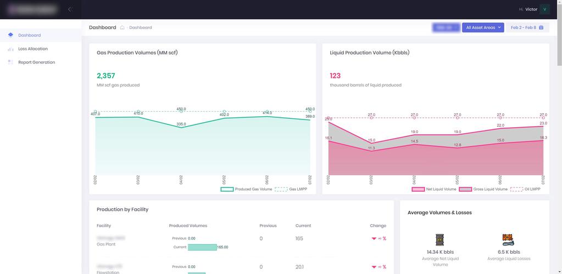This screenshot has width=562, height=274.
Task: Click the Dashboard layers icon in sidebar
Action: (x=10, y=35)
